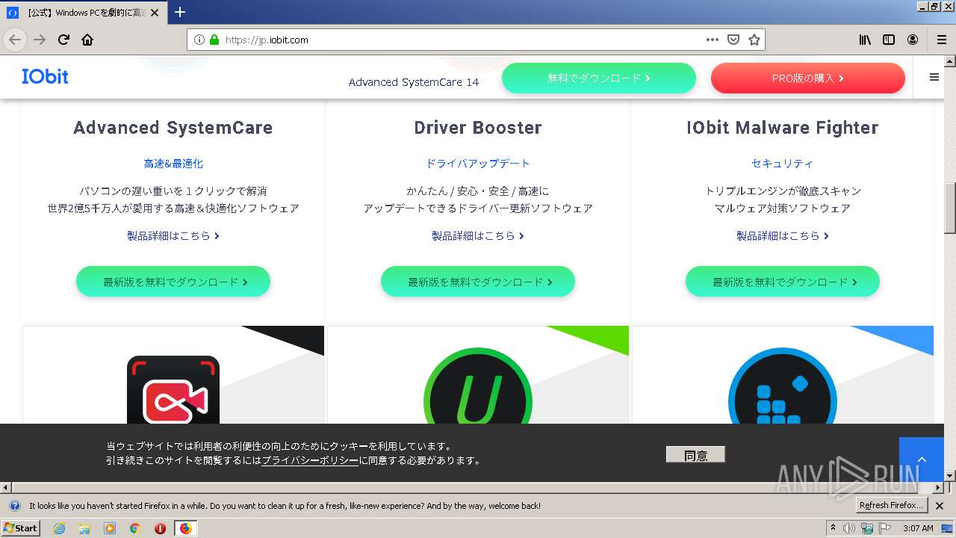
Task: Click the screen recorder product icon
Action: [x=173, y=391]
